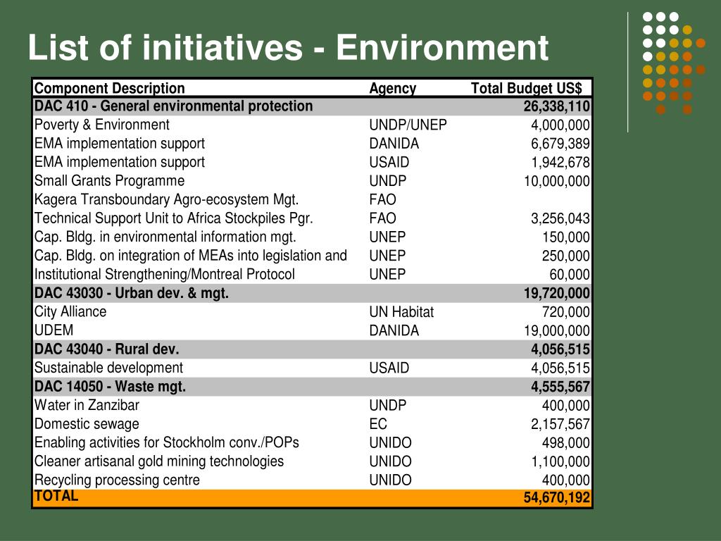Click the 60,000 budget value
This screenshot has width=721, height=541.
point(569,275)
